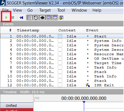Select the Unified timeline row label
The image size is (124, 111).
17,105
